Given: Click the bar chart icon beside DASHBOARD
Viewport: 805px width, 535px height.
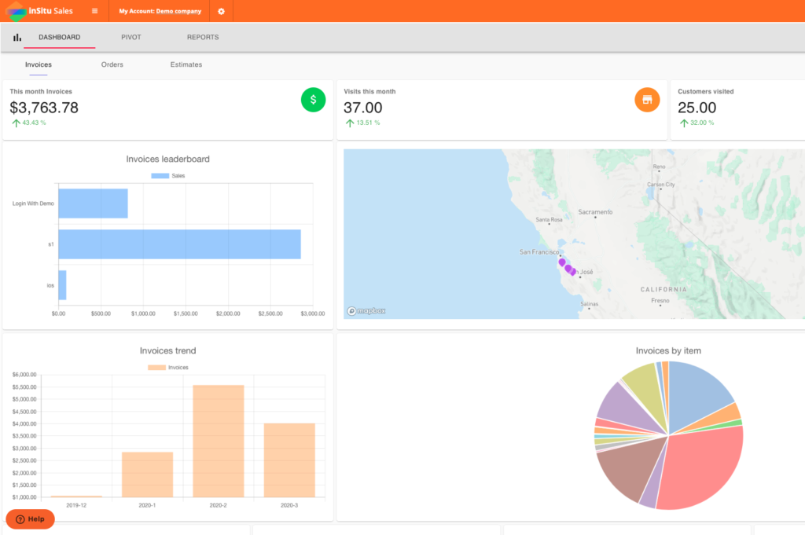Looking at the screenshot, I should coord(17,36).
